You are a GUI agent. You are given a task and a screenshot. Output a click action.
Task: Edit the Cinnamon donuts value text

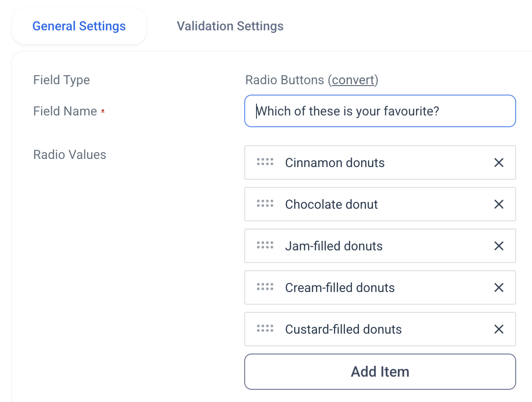click(x=335, y=163)
